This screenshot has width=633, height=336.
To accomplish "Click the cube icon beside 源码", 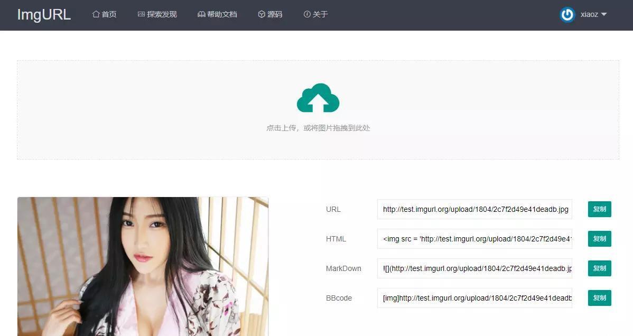I will [262, 14].
